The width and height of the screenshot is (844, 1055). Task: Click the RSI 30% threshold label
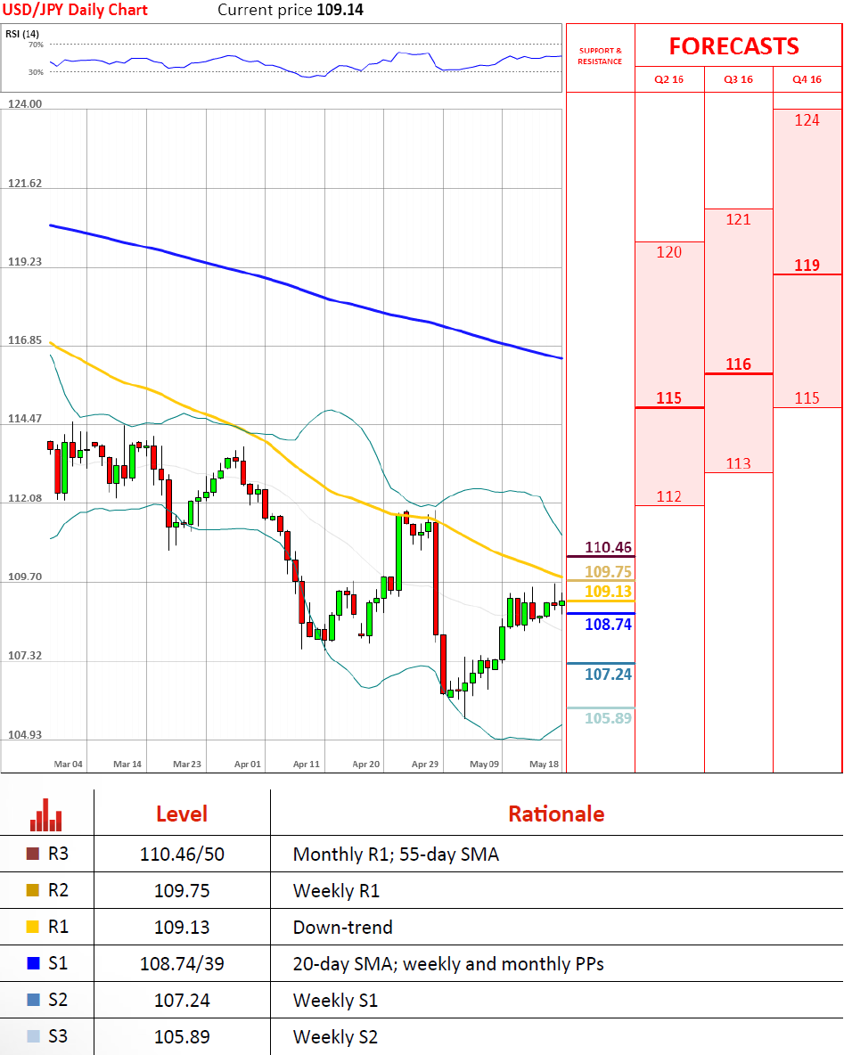(36, 72)
